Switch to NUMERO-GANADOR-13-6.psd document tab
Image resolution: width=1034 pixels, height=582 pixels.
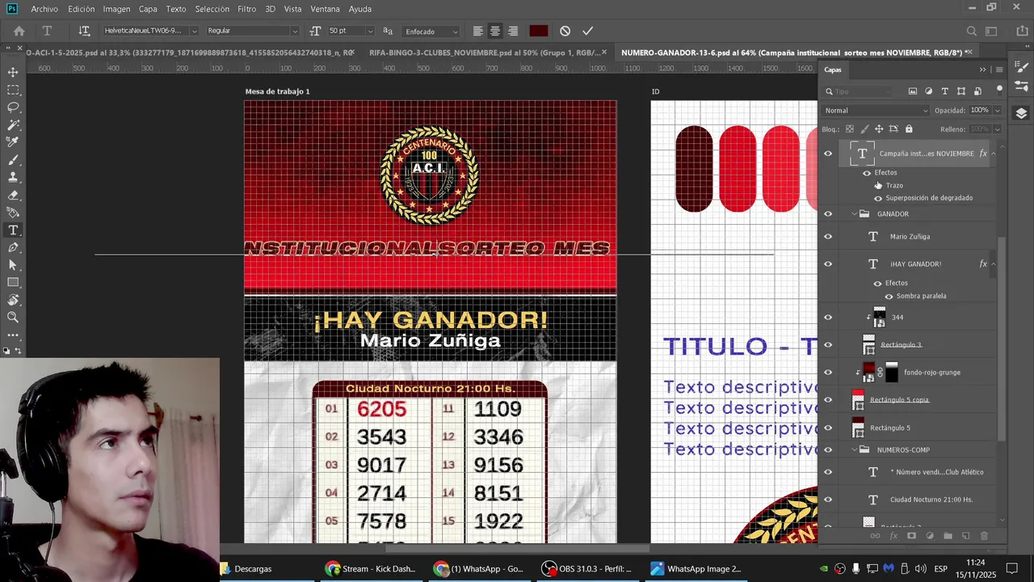pos(792,53)
